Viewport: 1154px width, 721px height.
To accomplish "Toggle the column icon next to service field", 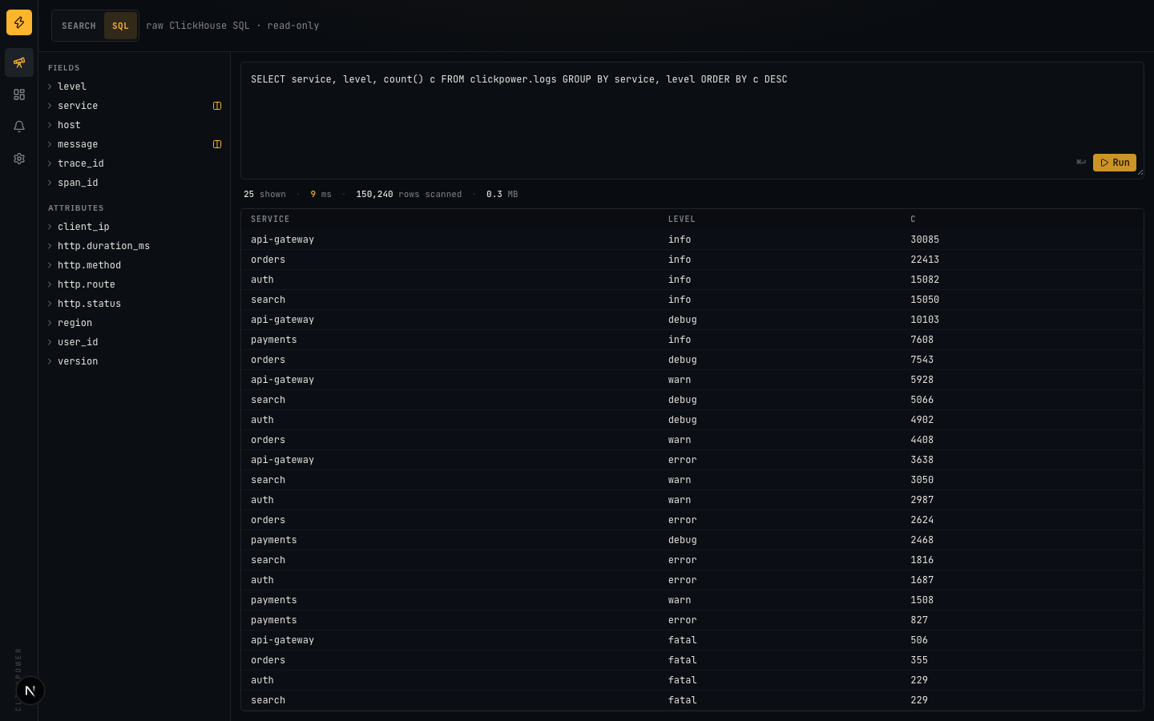I will (x=217, y=106).
